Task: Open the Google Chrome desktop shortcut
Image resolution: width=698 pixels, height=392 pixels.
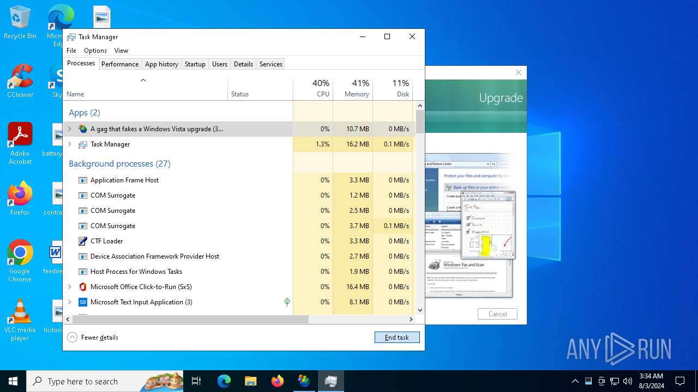Action: (20, 261)
